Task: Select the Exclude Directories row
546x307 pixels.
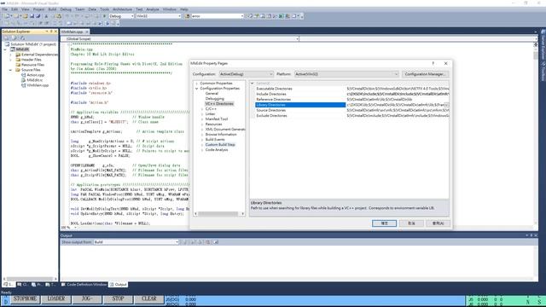Action: coord(352,116)
